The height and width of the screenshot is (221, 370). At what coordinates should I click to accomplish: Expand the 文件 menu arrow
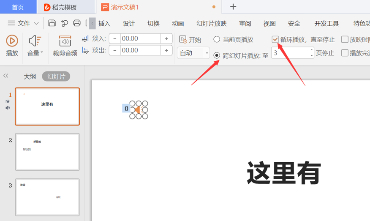(36, 23)
